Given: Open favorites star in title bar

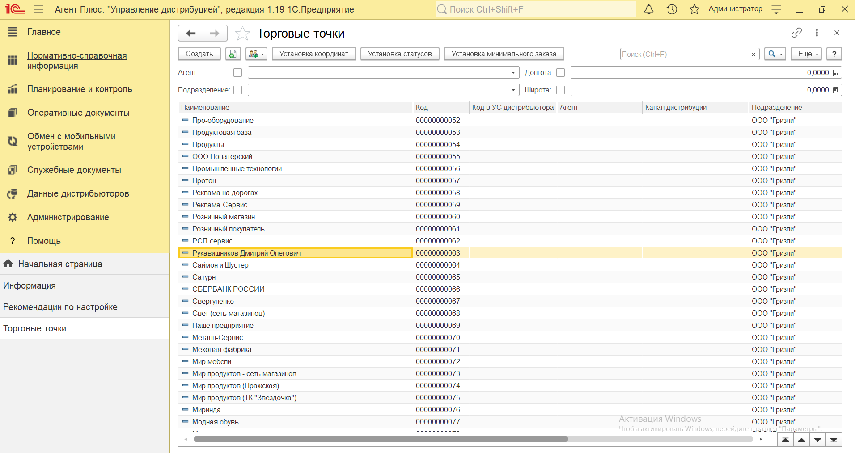Looking at the screenshot, I should click(x=694, y=9).
